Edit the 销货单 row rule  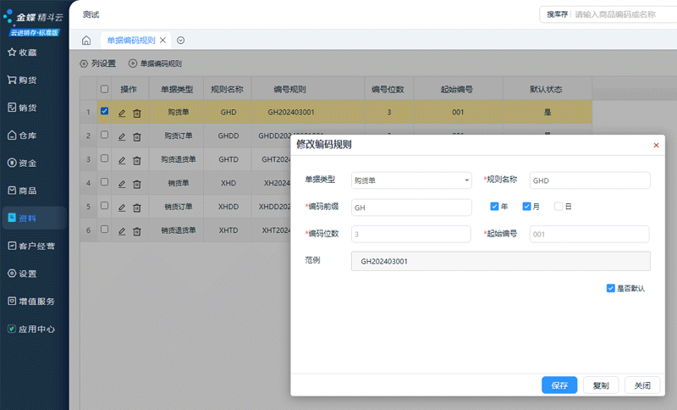(122, 184)
